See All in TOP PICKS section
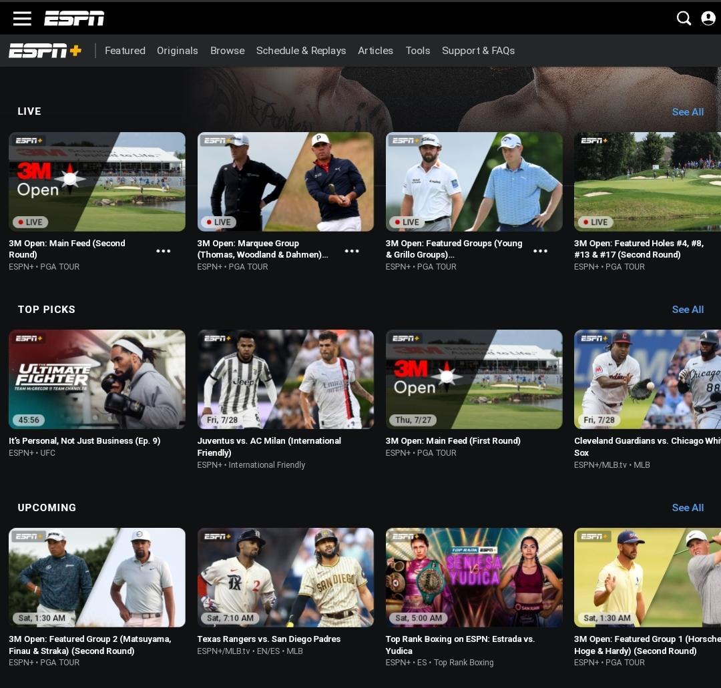The width and height of the screenshot is (721, 688). point(688,310)
